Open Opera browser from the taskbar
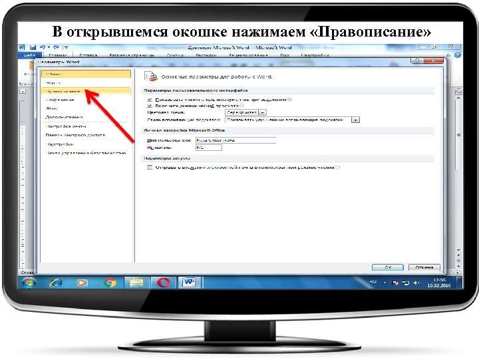This screenshot has height=359, width=479. 164,283
